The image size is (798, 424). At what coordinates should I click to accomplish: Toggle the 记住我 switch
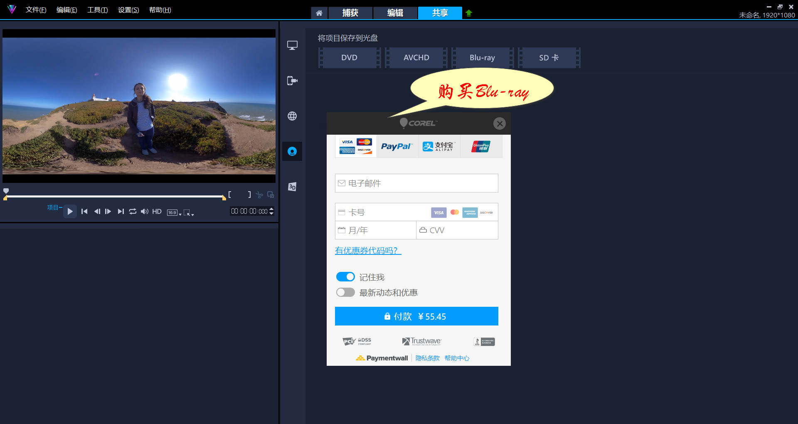[345, 277]
